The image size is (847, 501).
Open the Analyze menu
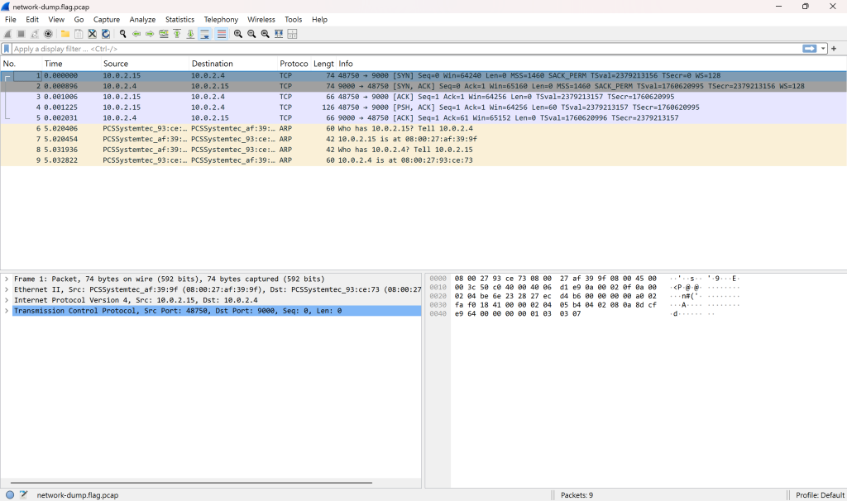tap(142, 20)
